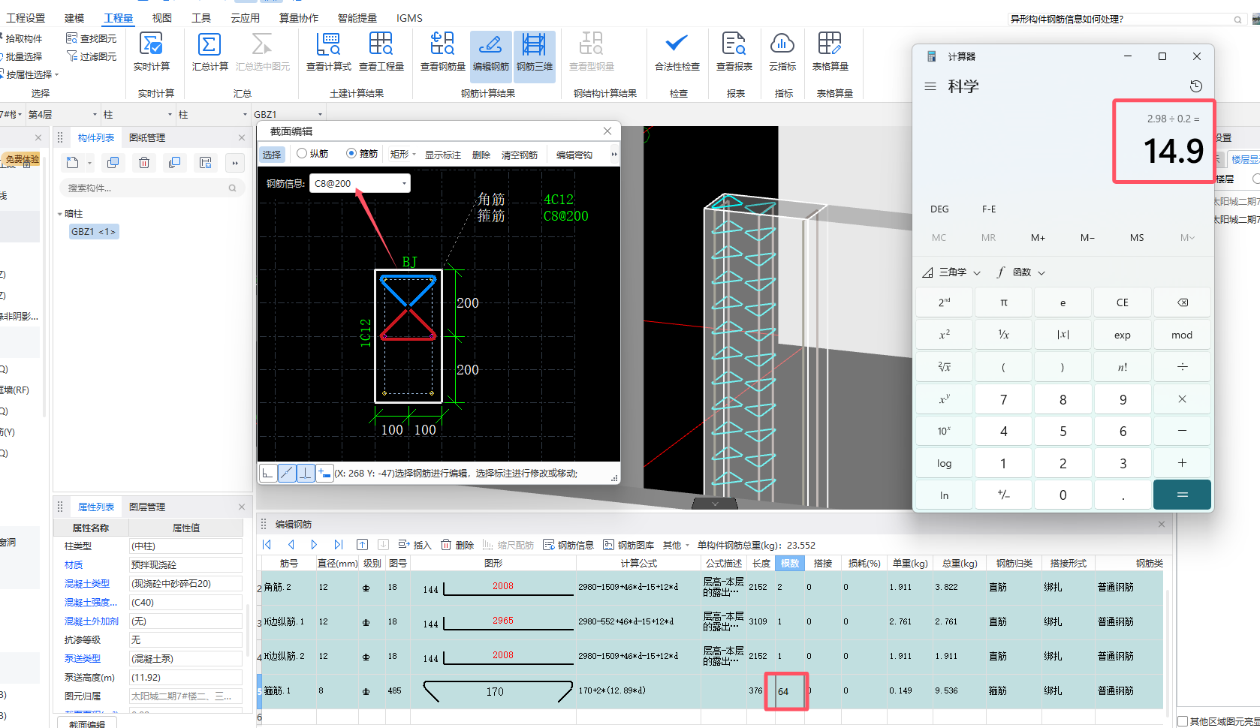Open GBZ1 component dropdown in selector bar
1260x728 pixels.
pos(288,114)
